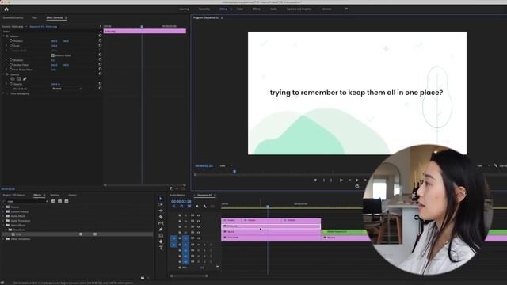Image resolution: width=507 pixels, height=285 pixels.
Task: Toggle V1 source patching button
Action: click(x=173, y=238)
